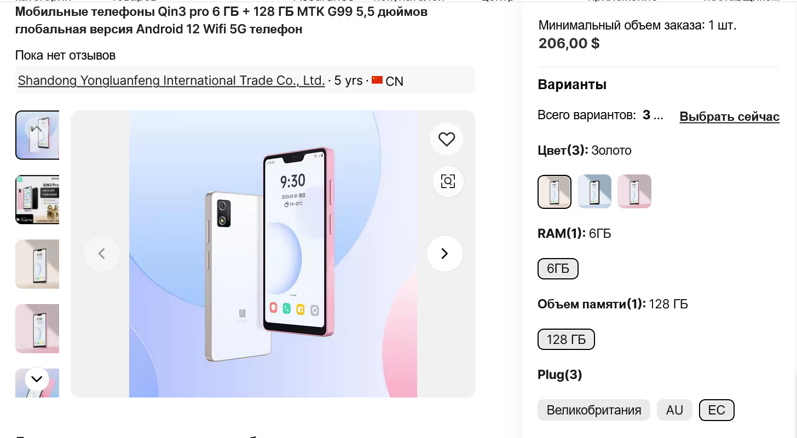Open image search magnifier icon
The width and height of the screenshot is (797, 438).
pyautogui.click(x=448, y=181)
